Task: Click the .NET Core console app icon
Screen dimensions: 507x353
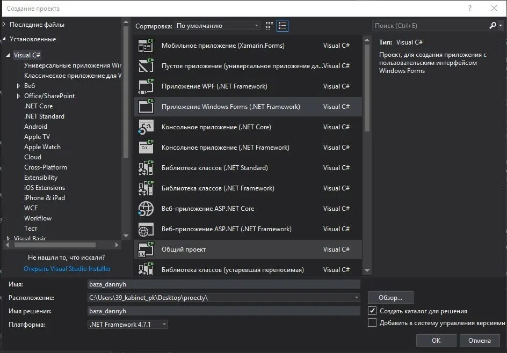Action: pyautogui.click(x=146, y=127)
